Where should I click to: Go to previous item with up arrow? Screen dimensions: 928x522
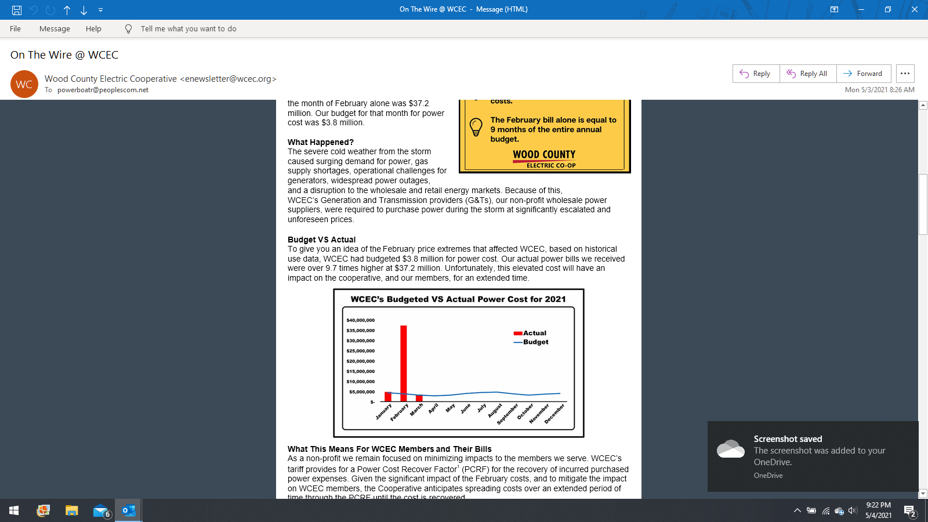[67, 10]
